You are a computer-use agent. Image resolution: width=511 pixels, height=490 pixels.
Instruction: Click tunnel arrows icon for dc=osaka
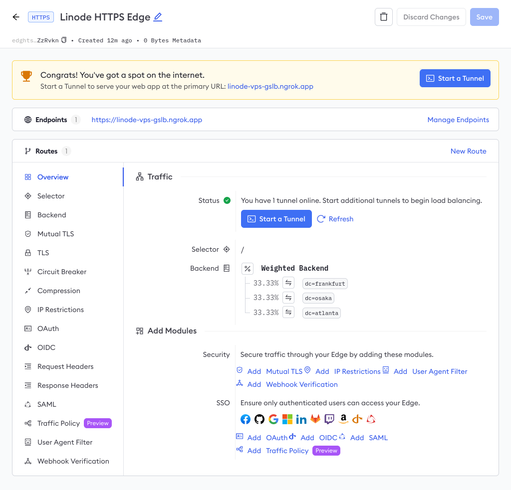288,298
